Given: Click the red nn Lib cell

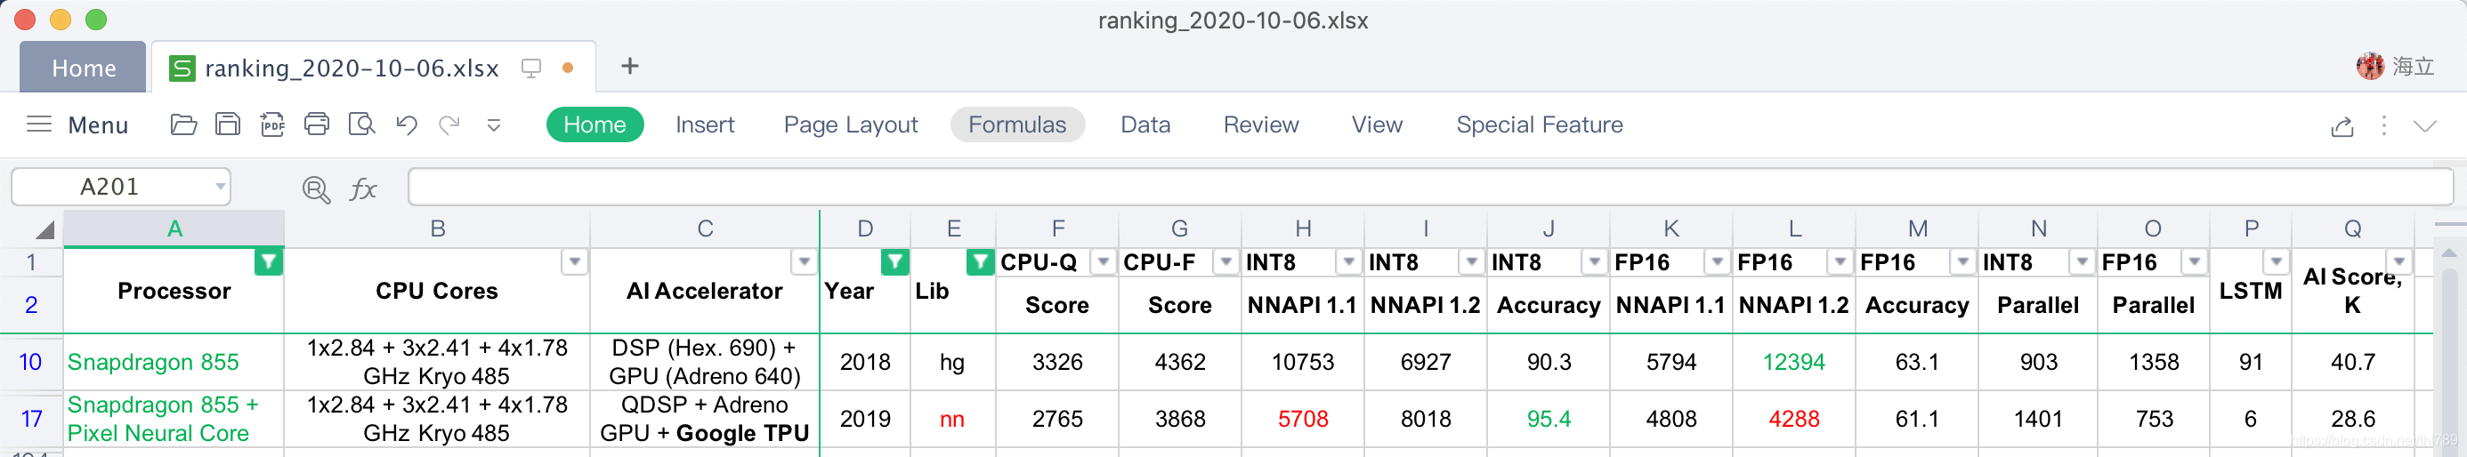Looking at the screenshot, I should (952, 419).
